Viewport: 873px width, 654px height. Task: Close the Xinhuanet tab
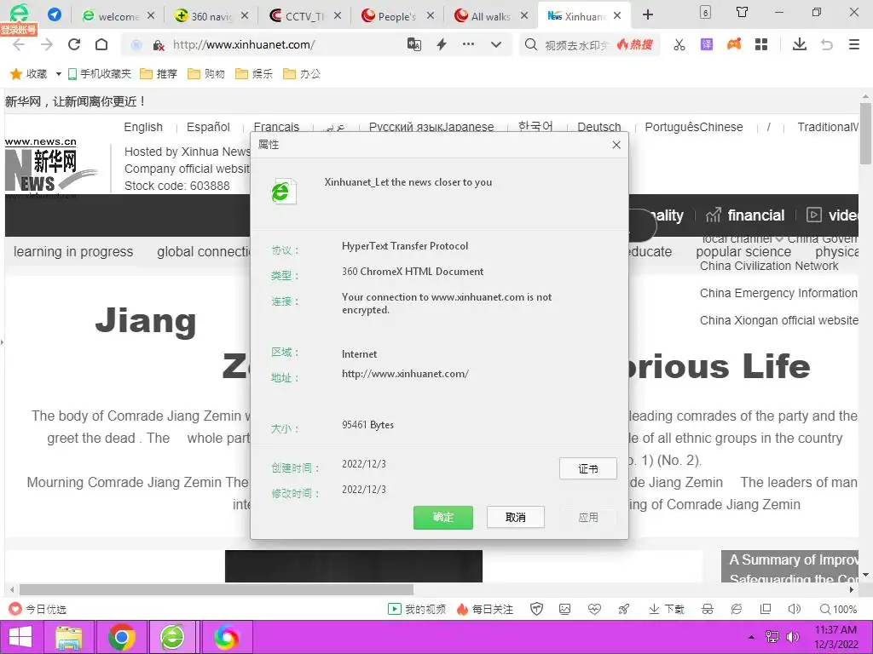click(617, 16)
